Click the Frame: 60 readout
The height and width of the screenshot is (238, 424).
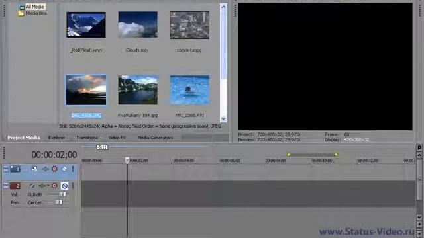(x=337, y=134)
